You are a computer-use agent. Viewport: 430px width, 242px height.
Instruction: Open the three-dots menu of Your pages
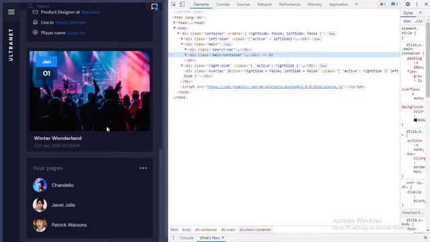143,168
